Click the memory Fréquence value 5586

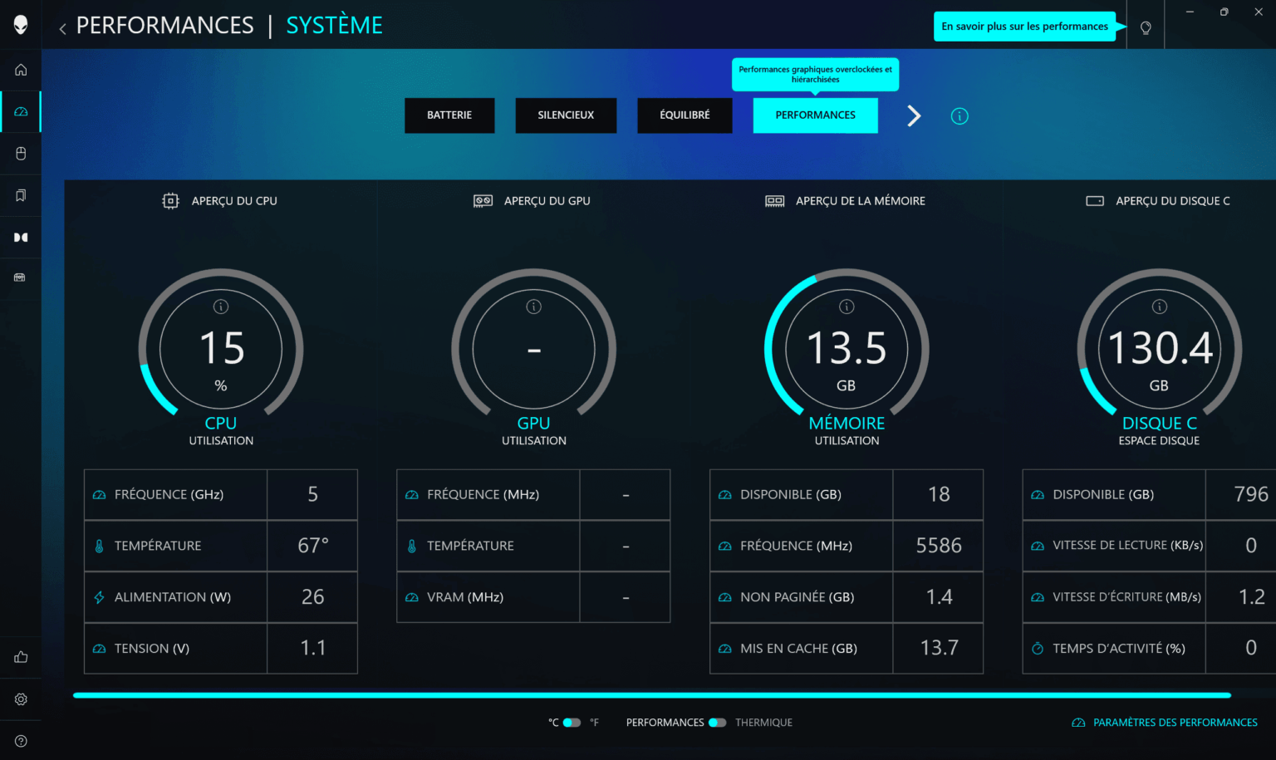click(x=939, y=546)
